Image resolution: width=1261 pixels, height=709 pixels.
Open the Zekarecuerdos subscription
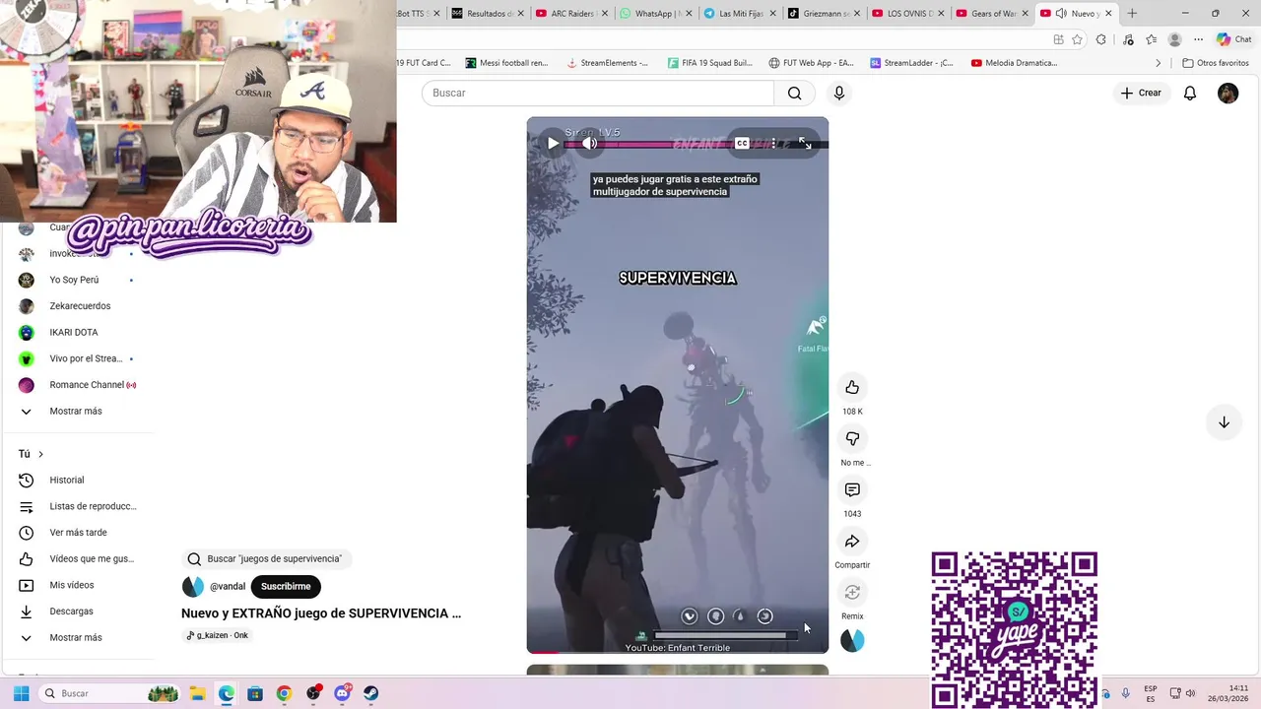(x=79, y=306)
